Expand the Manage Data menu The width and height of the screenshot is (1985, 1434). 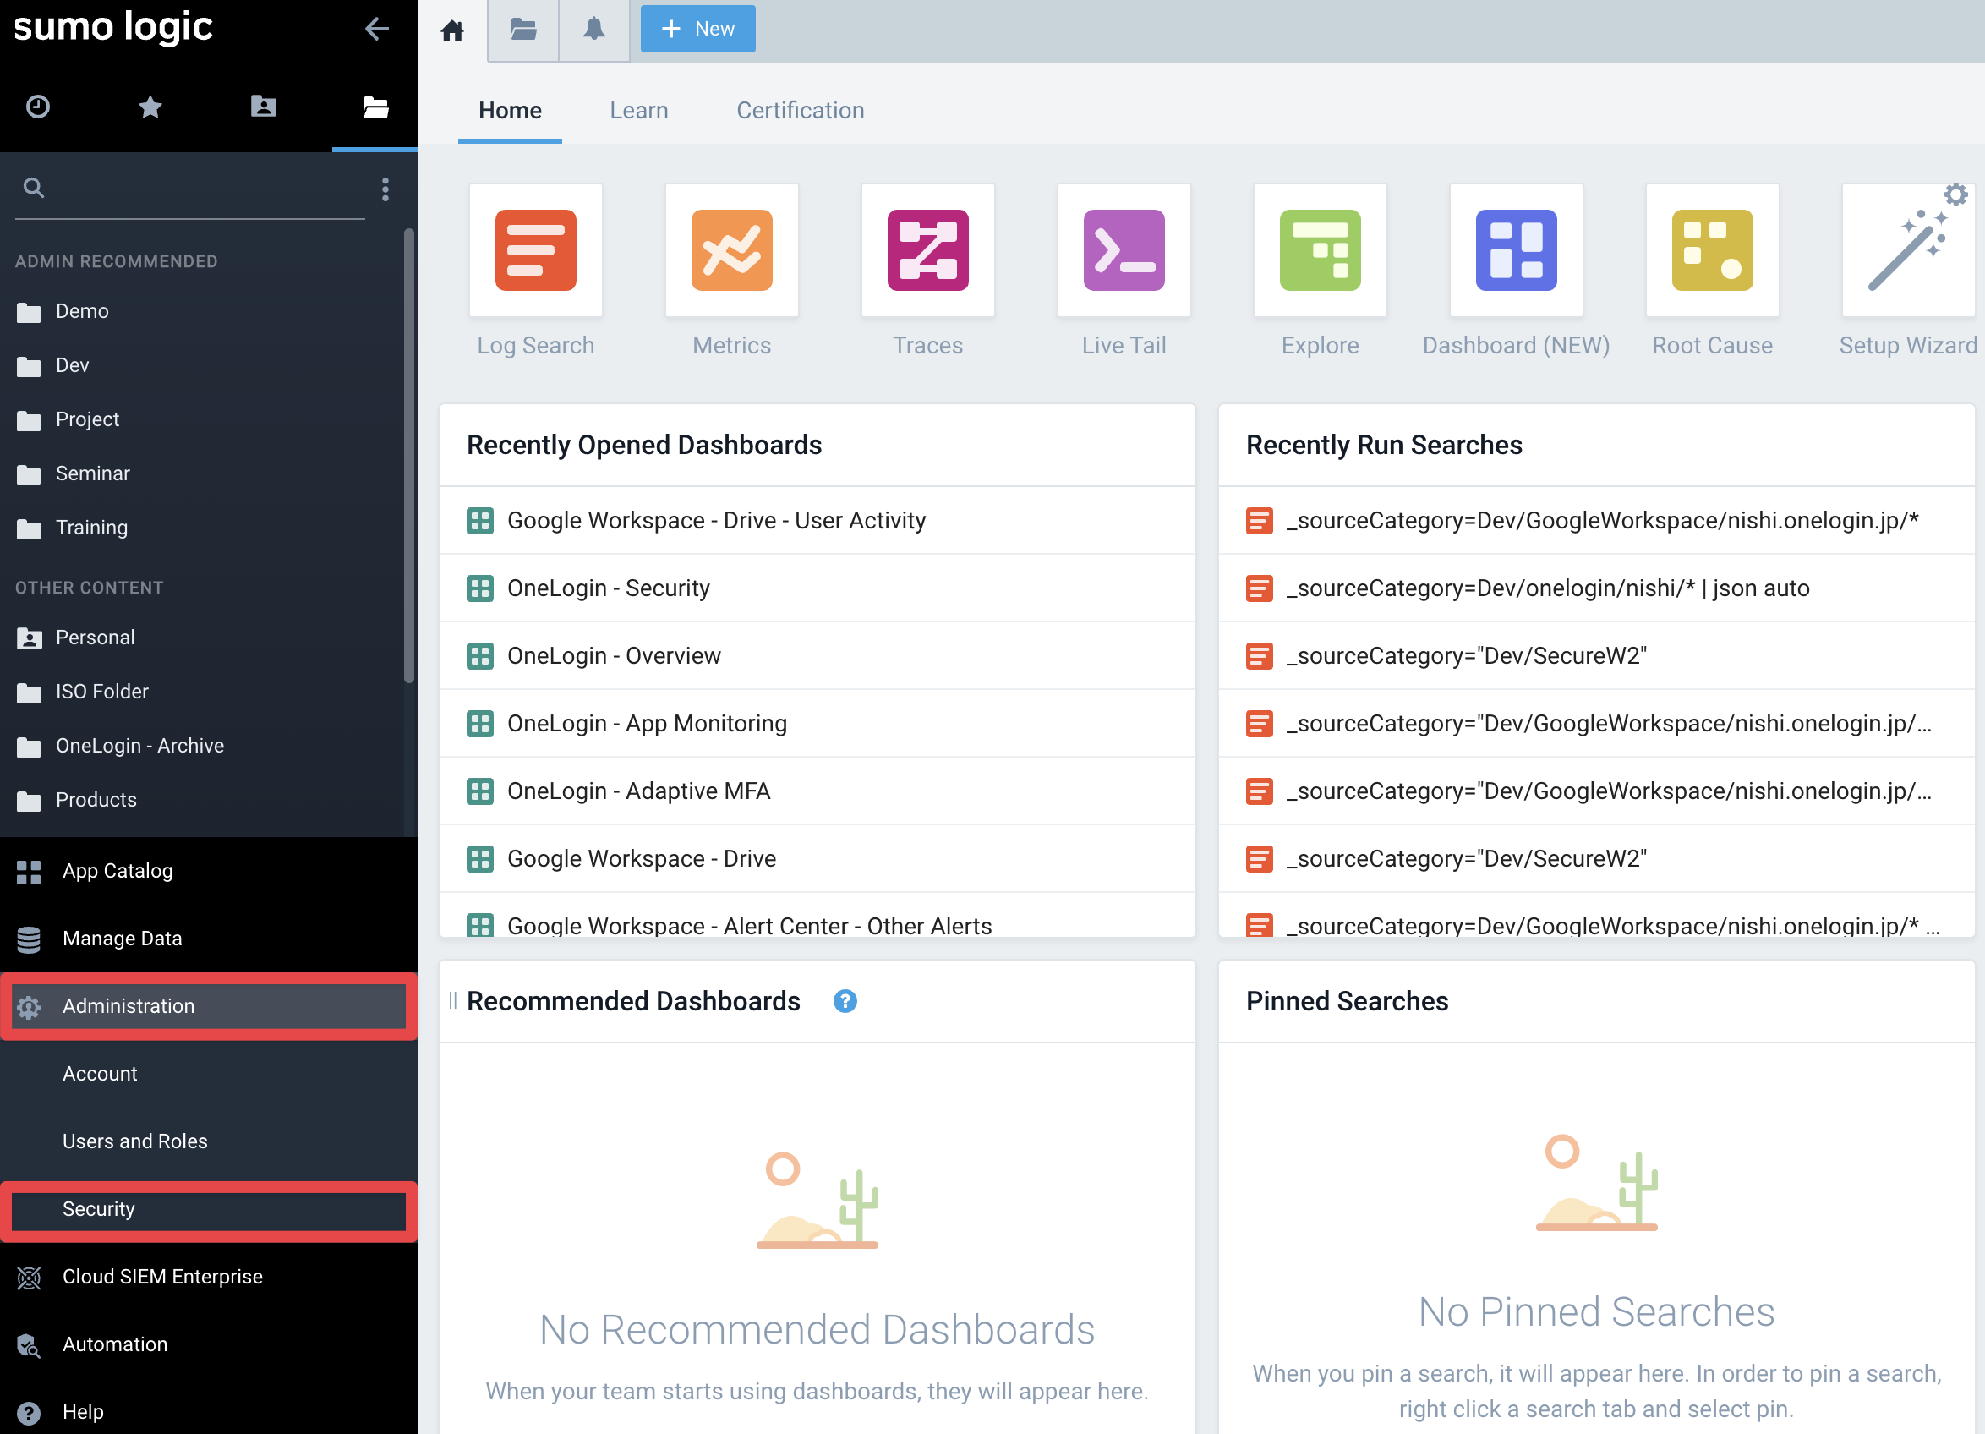point(208,939)
